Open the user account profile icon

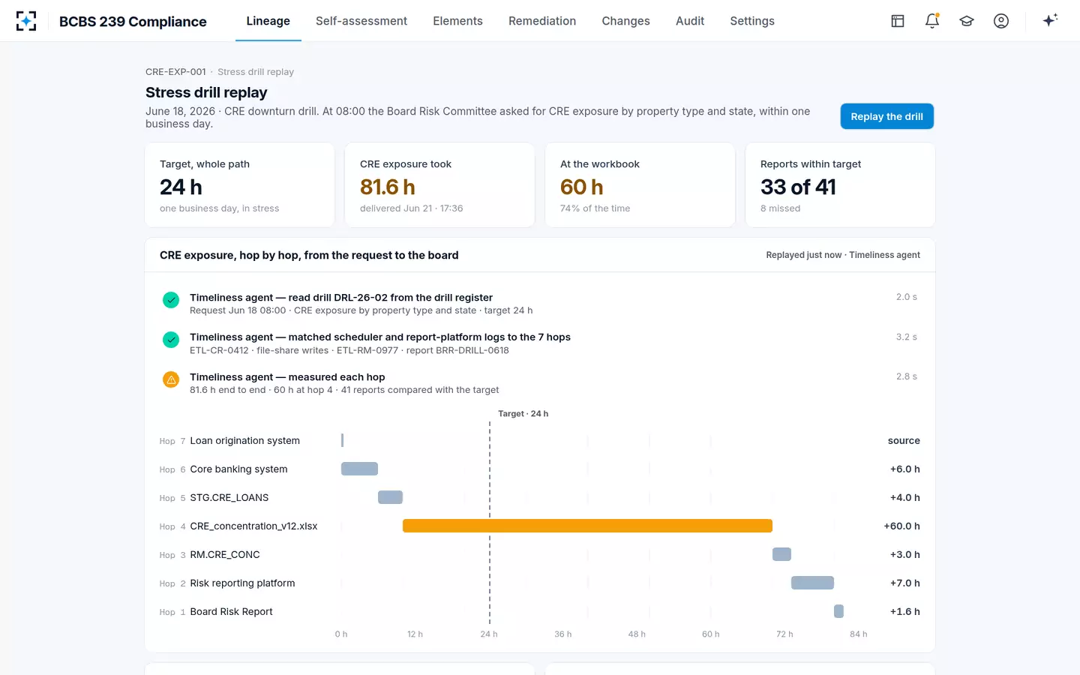click(x=1001, y=21)
